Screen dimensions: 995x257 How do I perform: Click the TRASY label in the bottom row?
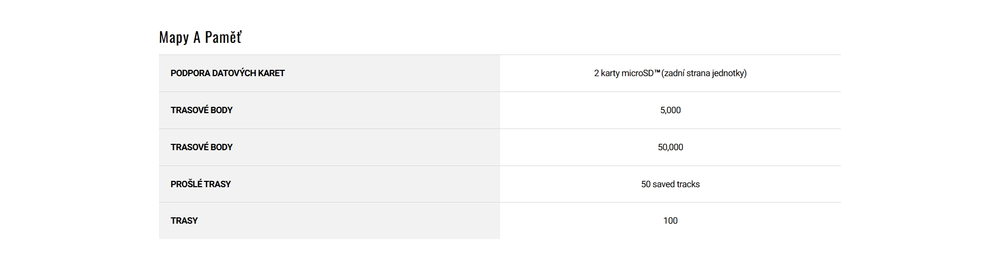point(184,221)
